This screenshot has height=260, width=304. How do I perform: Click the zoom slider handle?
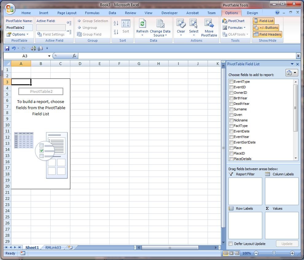click(x=274, y=253)
